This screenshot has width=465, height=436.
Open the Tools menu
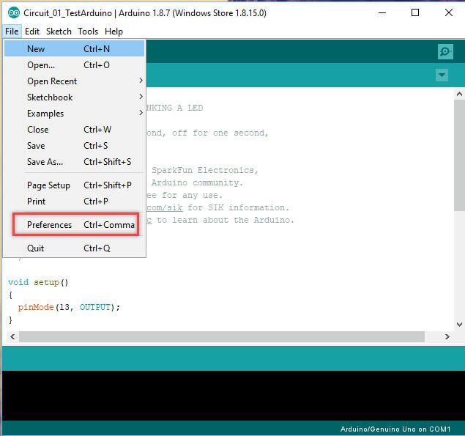pos(88,32)
